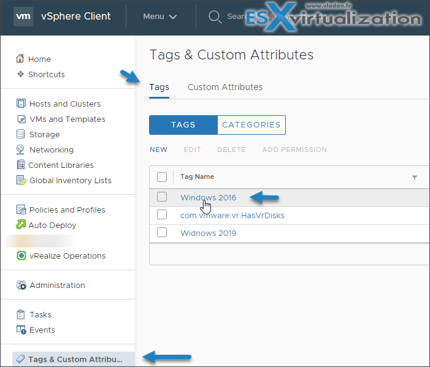Click the Tasks clipboard icon
Viewport: 430px width, 367px height.
tap(21, 314)
